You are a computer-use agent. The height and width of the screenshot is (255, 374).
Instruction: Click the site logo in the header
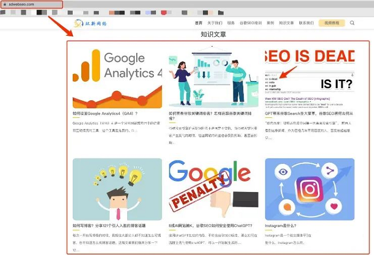(90, 23)
